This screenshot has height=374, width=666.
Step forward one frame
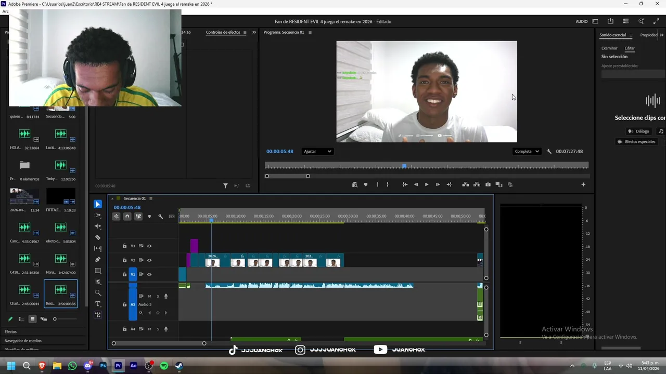click(438, 184)
